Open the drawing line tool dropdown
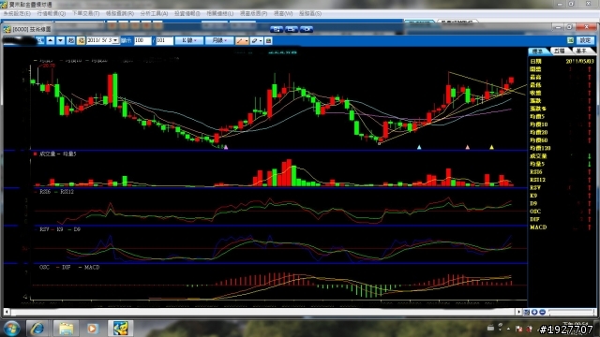 pos(242,40)
